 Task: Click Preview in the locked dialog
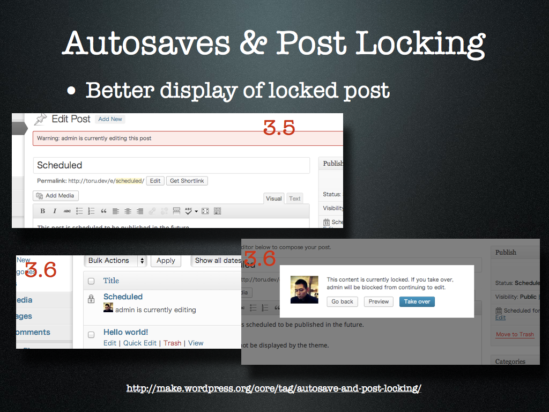[379, 301]
